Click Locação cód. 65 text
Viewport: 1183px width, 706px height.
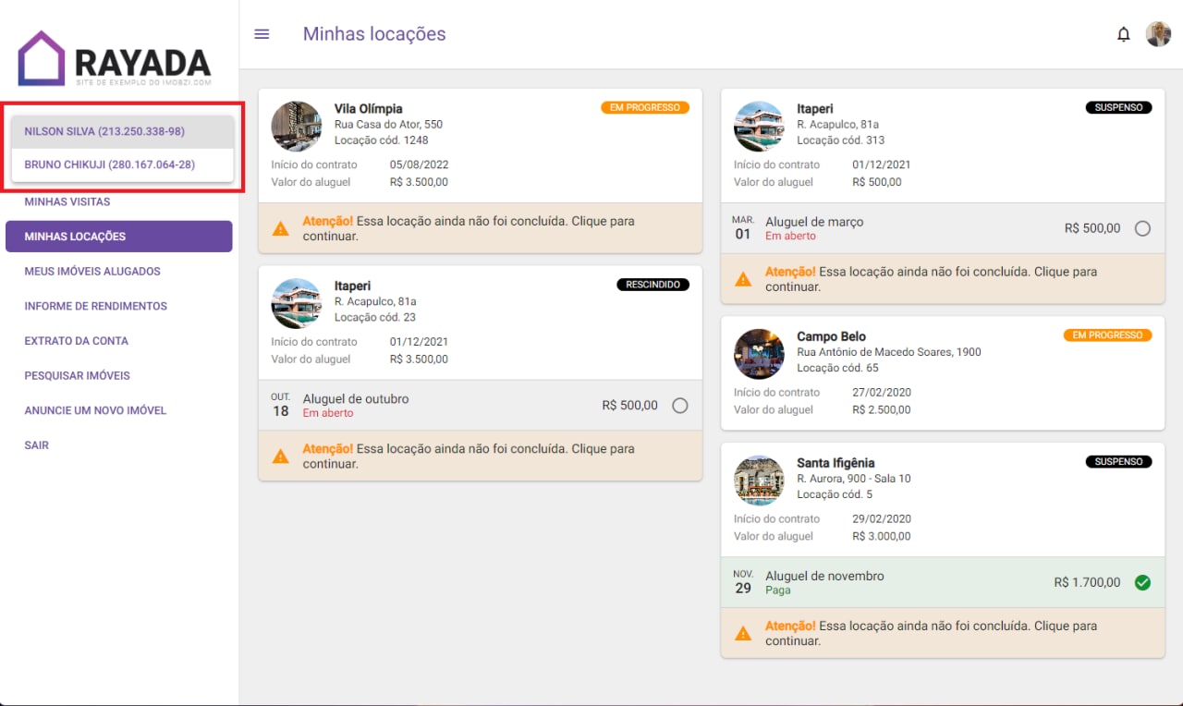coord(837,368)
